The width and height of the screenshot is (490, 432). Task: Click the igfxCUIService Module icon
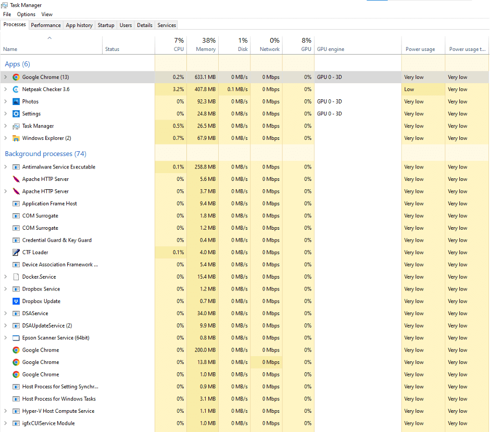pos(16,423)
